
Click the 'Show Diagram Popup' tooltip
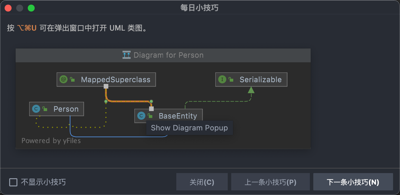(x=189, y=128)
